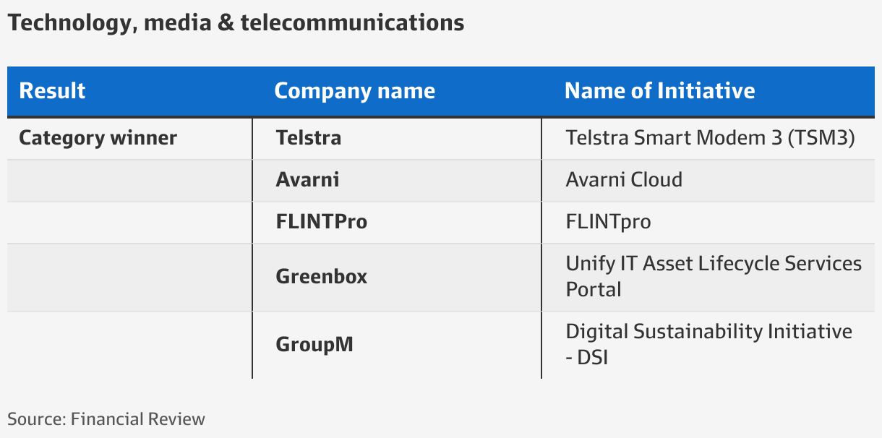Click the Avarni Cloud initiative text

pos(624,180)
